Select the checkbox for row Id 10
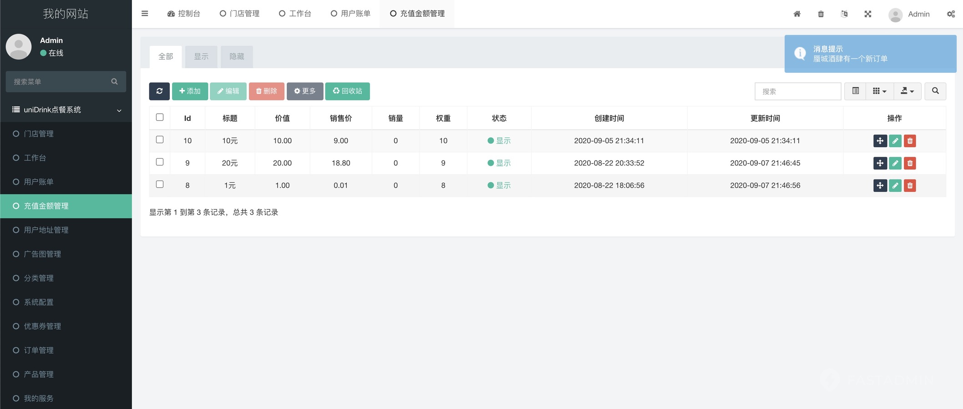The height and width of the screenshot is (409, 963). coord(160,140)
